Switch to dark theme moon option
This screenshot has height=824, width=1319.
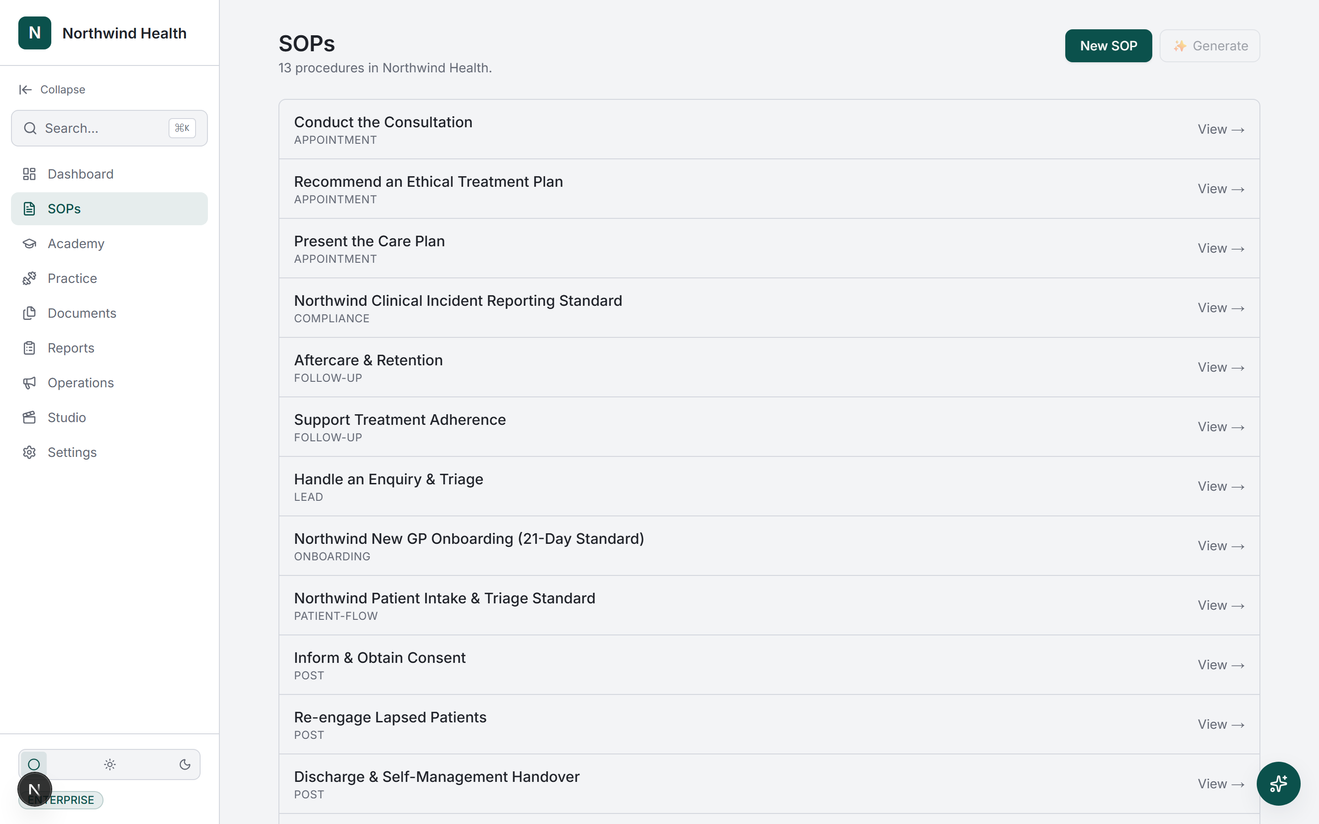coord(185,764)
